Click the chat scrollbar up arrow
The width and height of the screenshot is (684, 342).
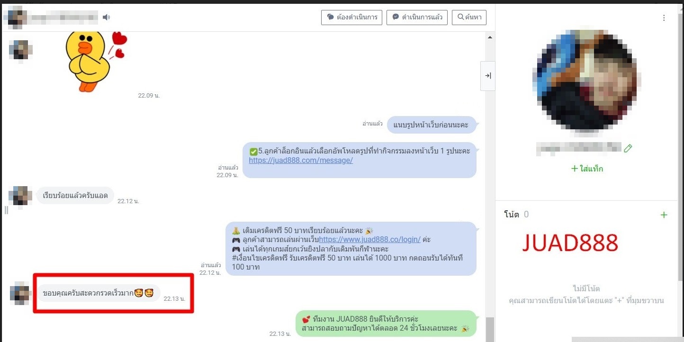(490, 37)
